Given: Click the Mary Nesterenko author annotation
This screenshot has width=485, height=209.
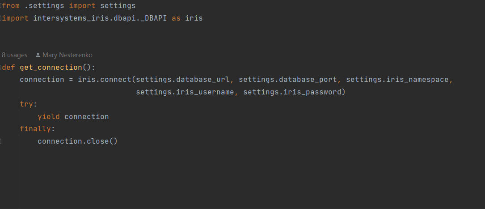Looking at the screenshot, I should [67, 55].
